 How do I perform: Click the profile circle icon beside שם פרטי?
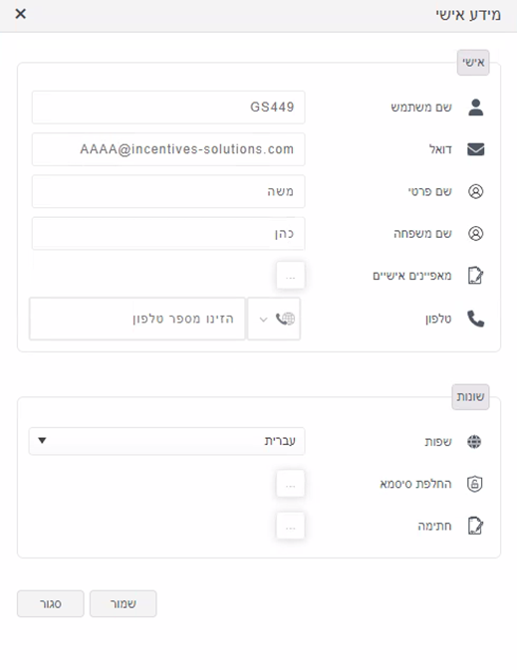(475, 191)
